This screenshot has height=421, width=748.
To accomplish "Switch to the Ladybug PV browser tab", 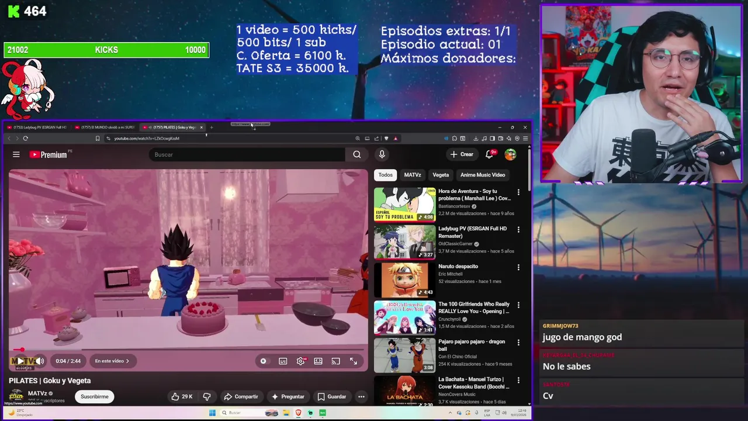I will pyautogui.click(x=36, y=127).
